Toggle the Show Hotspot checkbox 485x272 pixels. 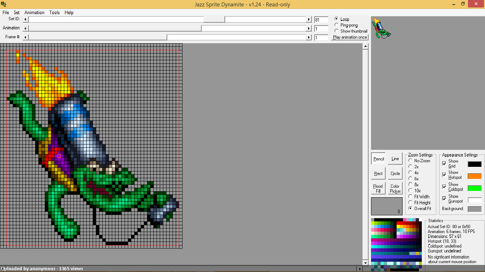[444, 175]
